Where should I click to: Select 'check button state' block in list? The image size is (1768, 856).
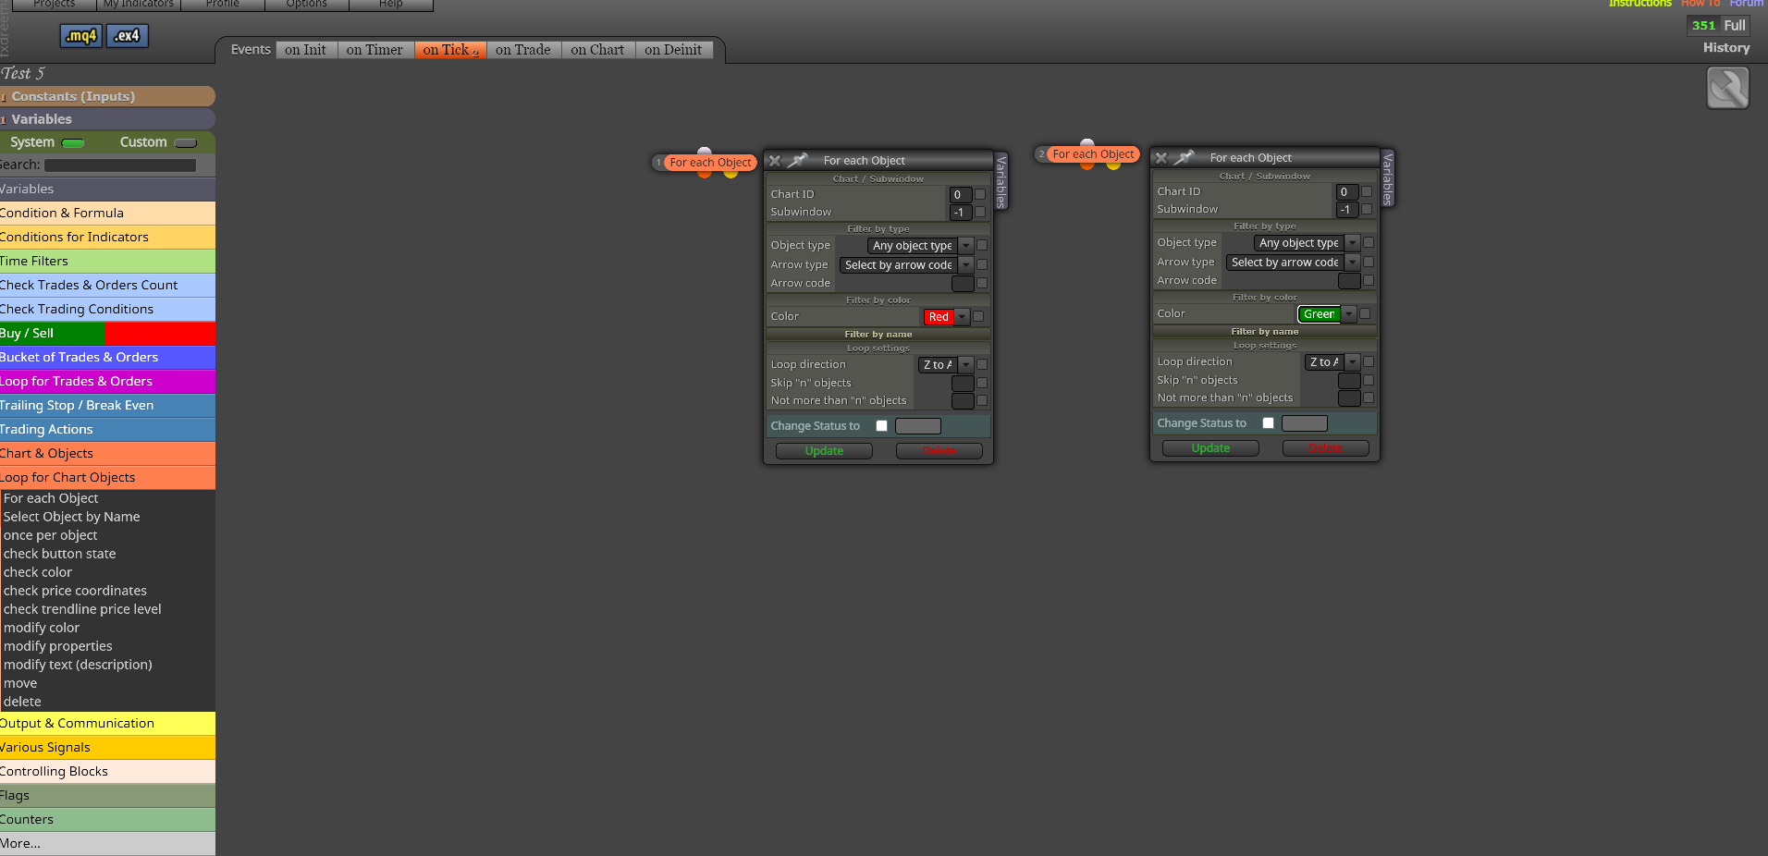click(60, 554)
